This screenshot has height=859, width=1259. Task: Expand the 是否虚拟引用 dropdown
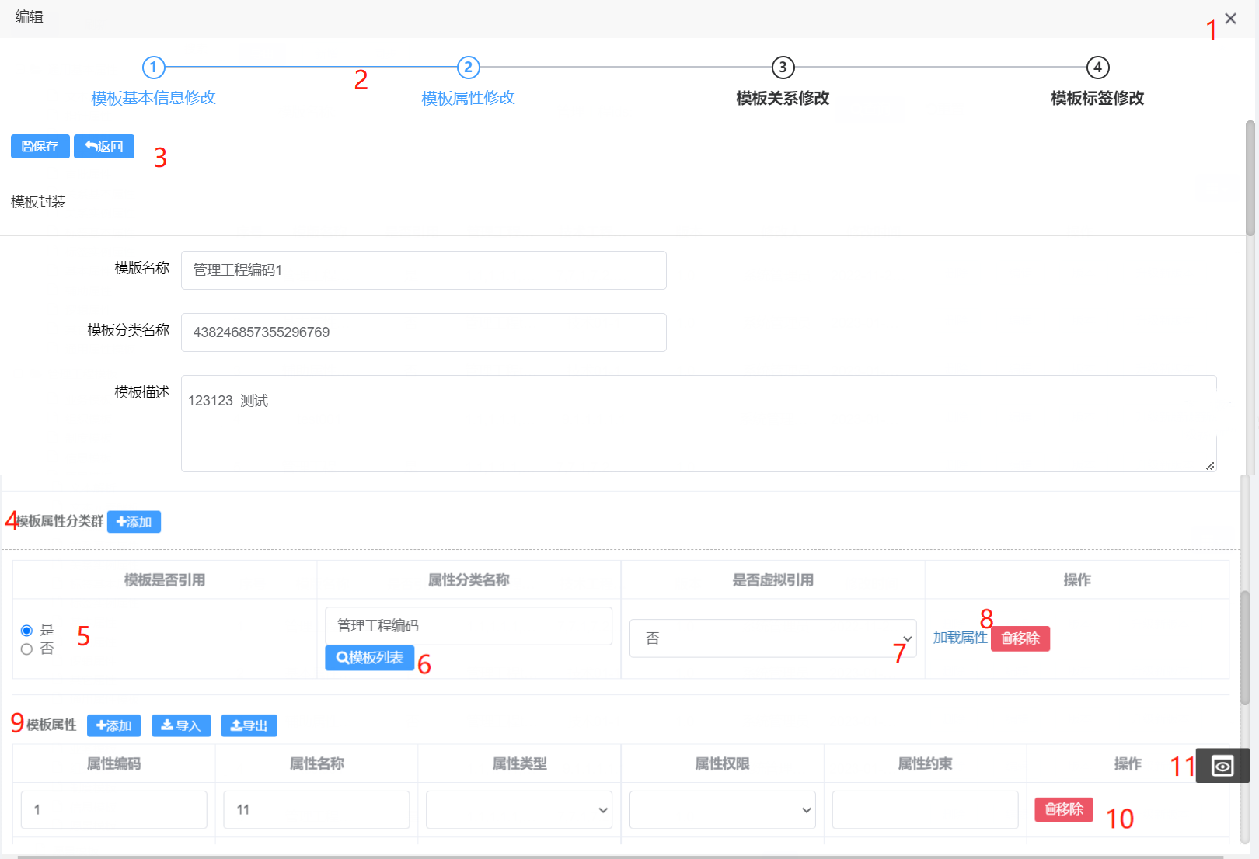click(x=772, y=638)
